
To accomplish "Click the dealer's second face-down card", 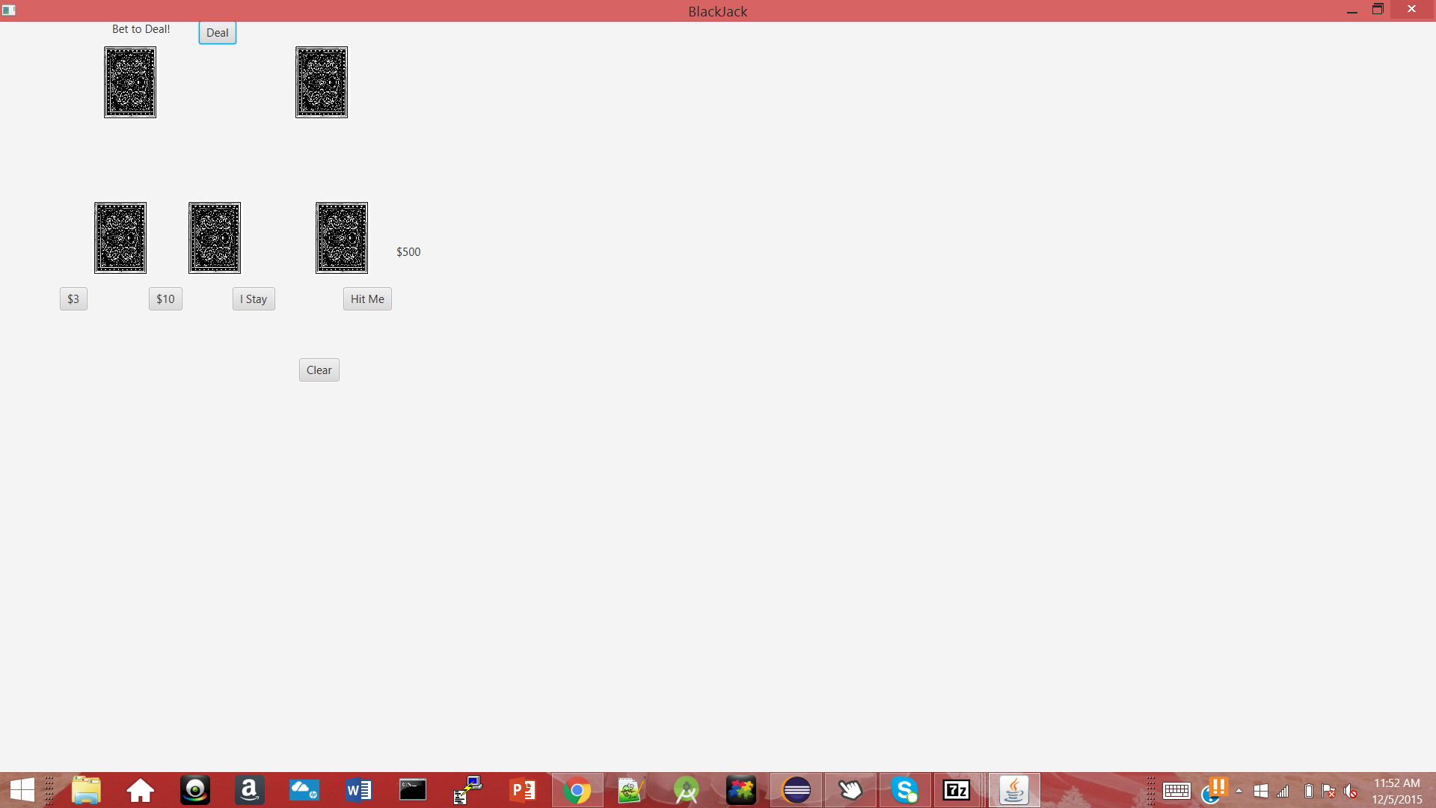I will coord(322,82).
